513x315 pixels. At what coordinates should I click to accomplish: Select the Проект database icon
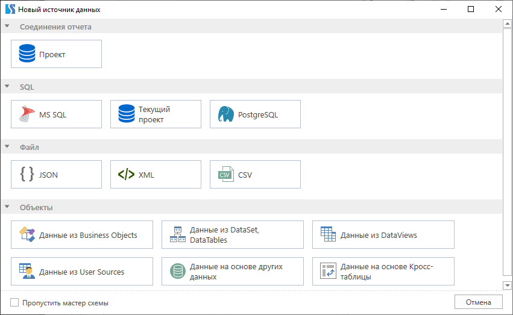coord(27,54)
